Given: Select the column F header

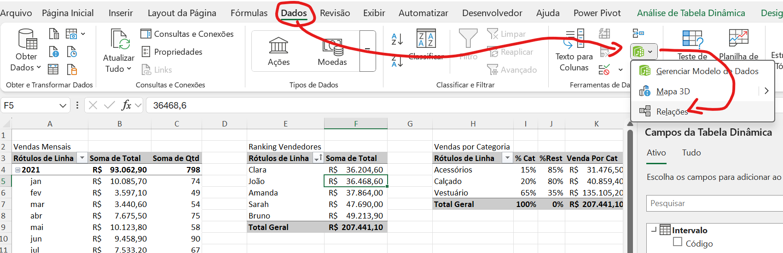Looking at the screenshot, I should tap(356, 124).
